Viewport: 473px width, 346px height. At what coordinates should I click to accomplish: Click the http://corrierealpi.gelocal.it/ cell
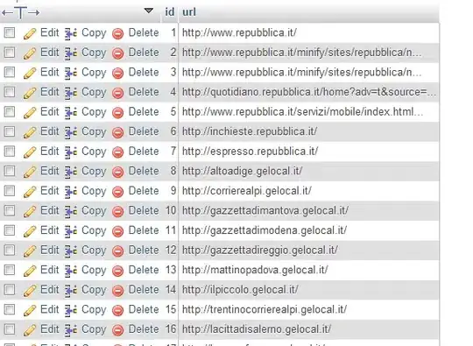point(308,191)
